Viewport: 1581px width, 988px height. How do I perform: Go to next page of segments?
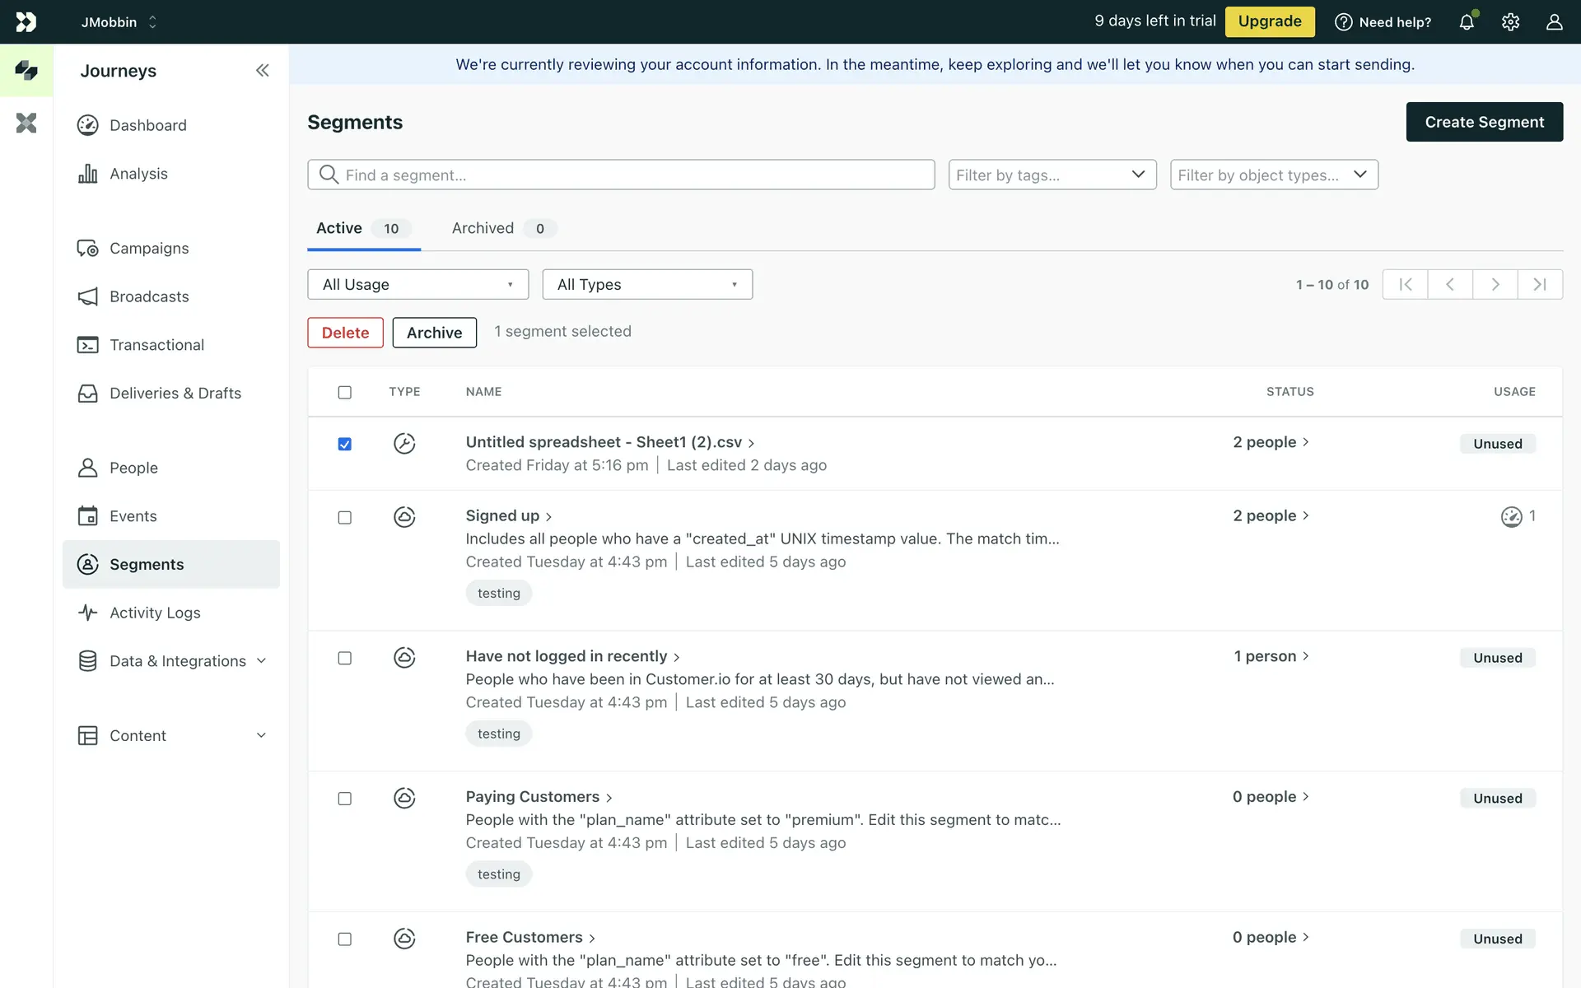point(1495,284)
